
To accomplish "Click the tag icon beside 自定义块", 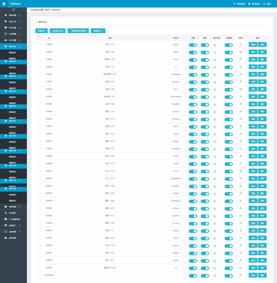I will (6, 21).
